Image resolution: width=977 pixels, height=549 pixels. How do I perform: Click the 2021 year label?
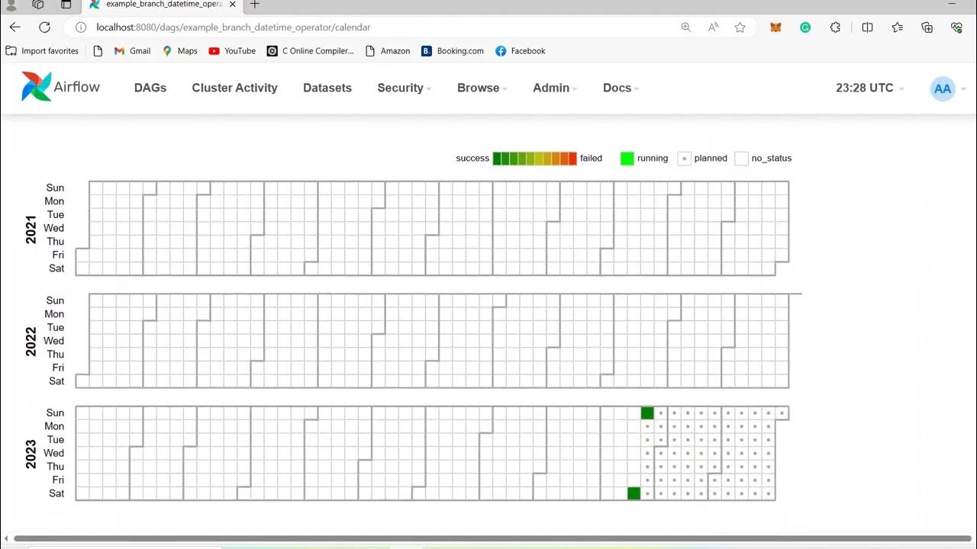pyautogui.click(x=31, y=230)
